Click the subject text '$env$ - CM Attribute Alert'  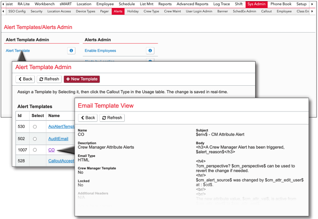[x=220, y=134]
